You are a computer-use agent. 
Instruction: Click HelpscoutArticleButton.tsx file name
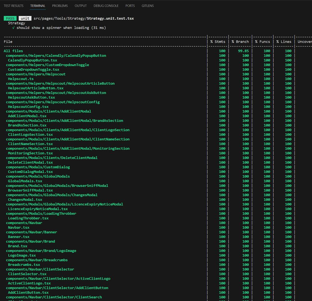click(36, 88)
